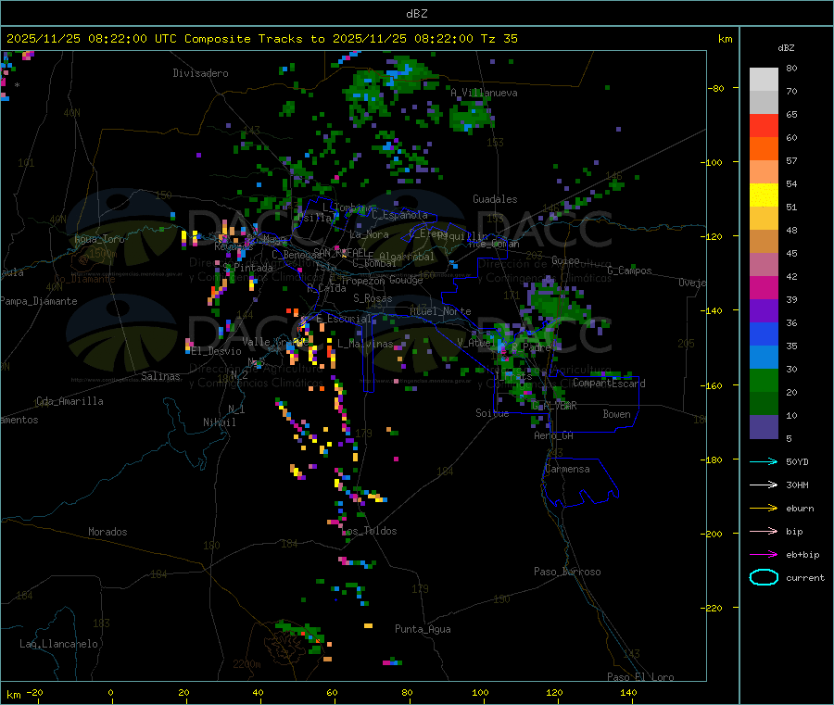Click the -80 km vertical axis tick

[715, 88]
